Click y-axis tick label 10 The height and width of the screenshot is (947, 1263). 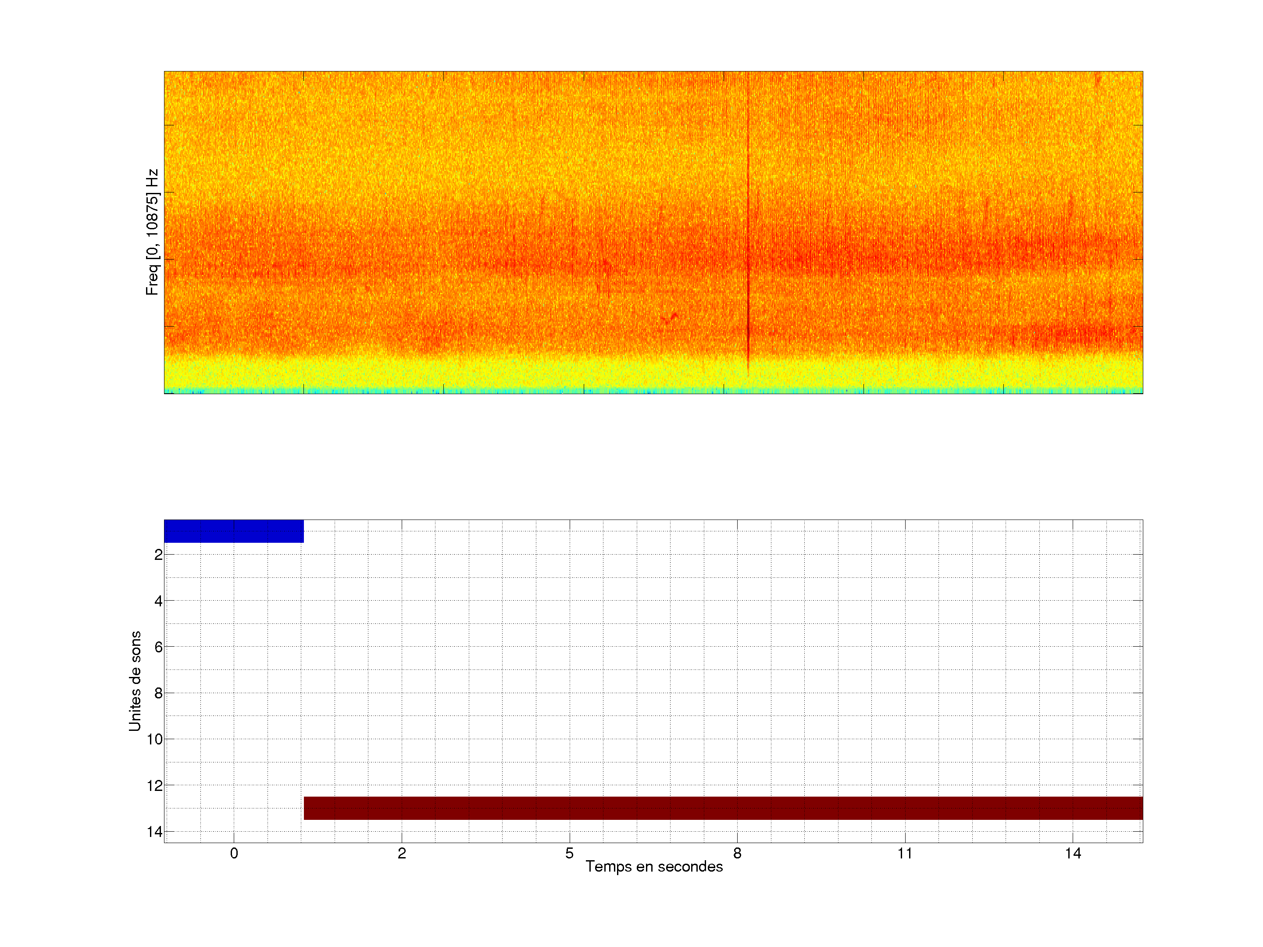155,740
